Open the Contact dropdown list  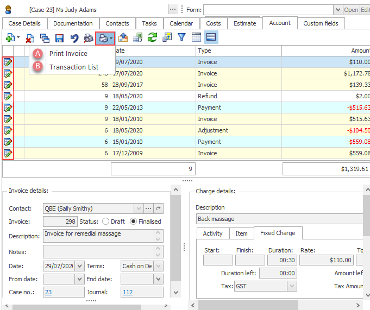[x=139, y=208]
